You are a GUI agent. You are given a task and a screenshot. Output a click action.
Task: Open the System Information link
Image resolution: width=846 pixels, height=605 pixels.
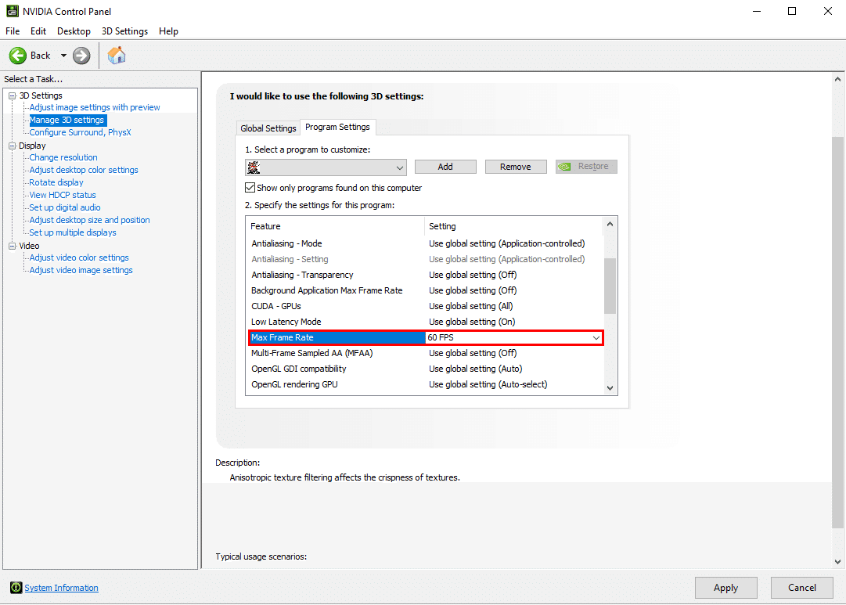[62, 588]
